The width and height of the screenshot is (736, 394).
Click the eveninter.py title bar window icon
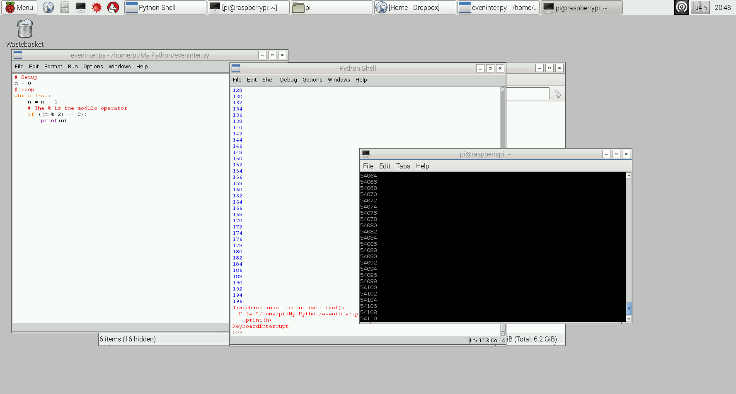pos(18,55)
